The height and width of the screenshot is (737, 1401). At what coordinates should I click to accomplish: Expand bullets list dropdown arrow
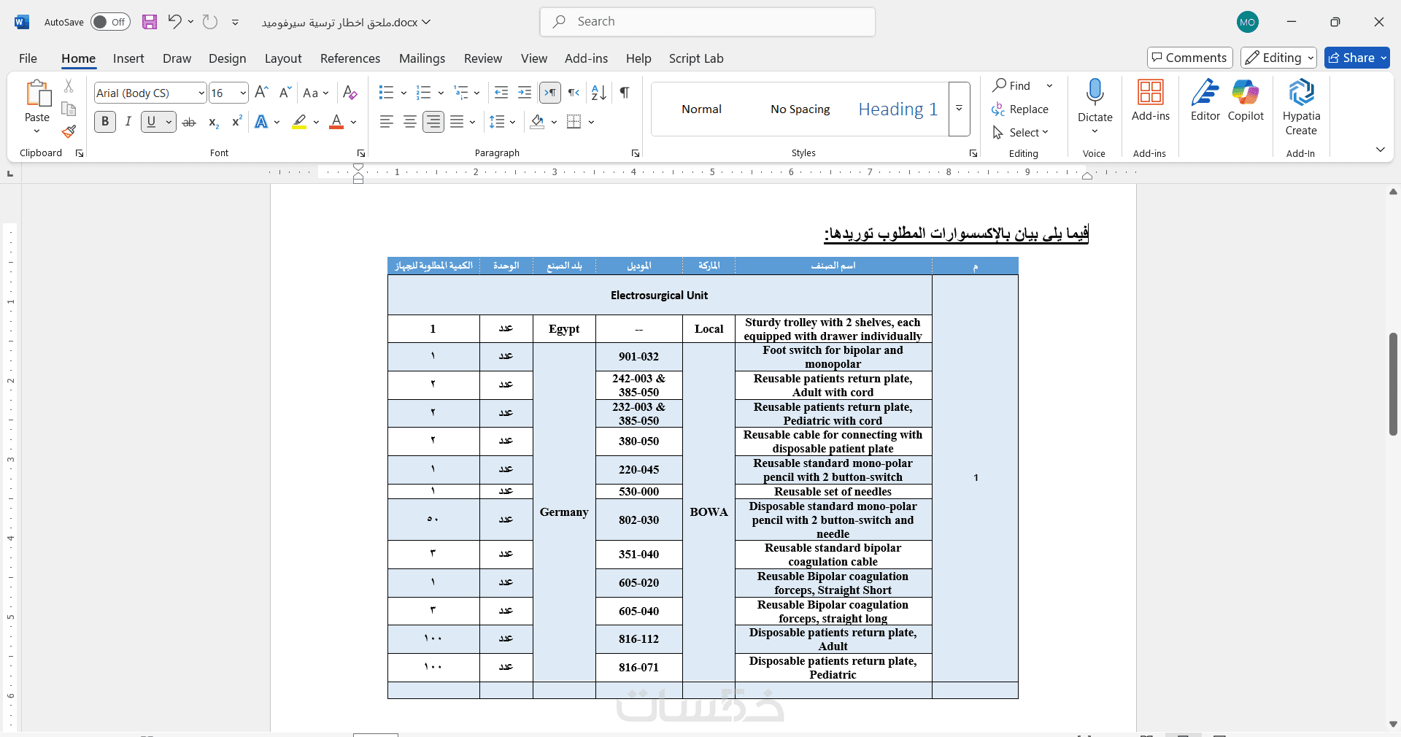(x=404, y=93)
